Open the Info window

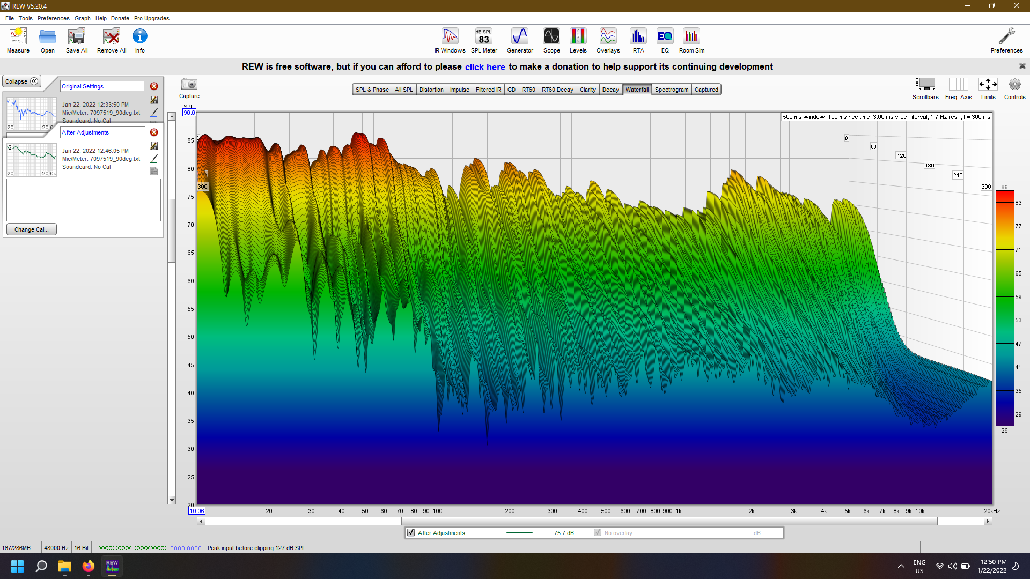140,41
